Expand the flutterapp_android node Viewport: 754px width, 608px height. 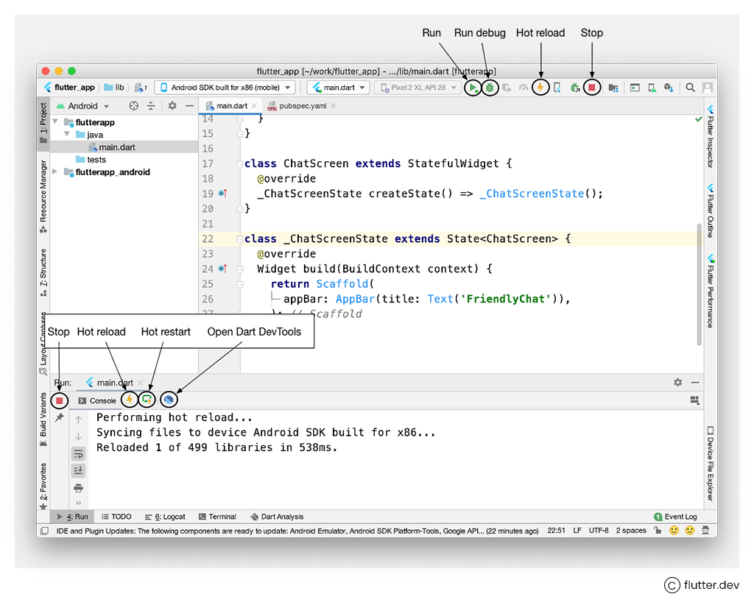pos(54,172)
